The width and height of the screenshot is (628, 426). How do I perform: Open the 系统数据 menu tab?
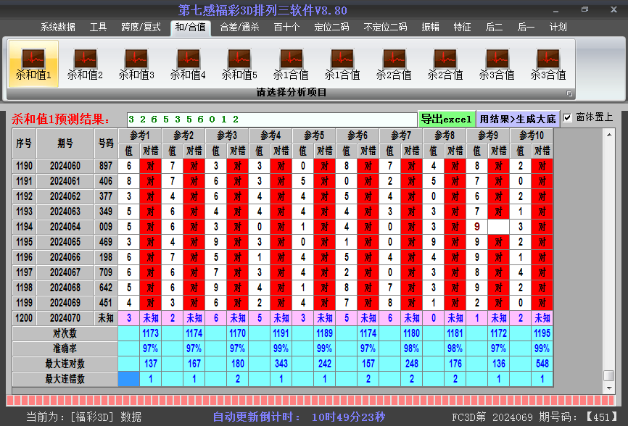58,28
